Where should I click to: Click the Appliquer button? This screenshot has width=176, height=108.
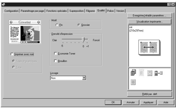coord(148,102)
